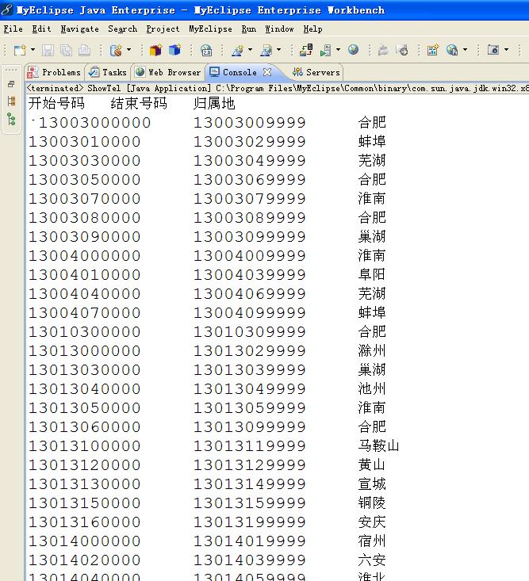Click the grayed database snapshot icon
The image size is (529, 581).
[x=402, y=50]
